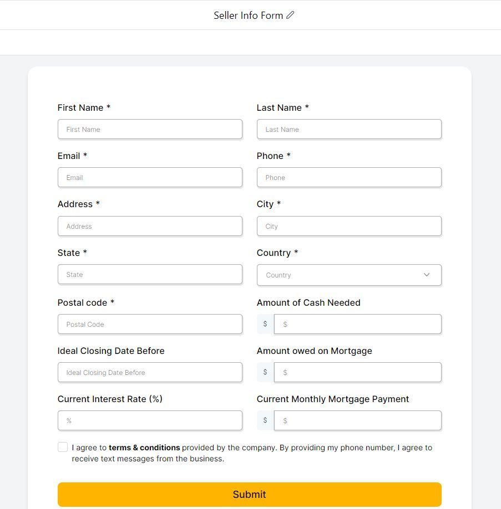
Task: Click the Postal Code input
Action: [x=150, y=324]
